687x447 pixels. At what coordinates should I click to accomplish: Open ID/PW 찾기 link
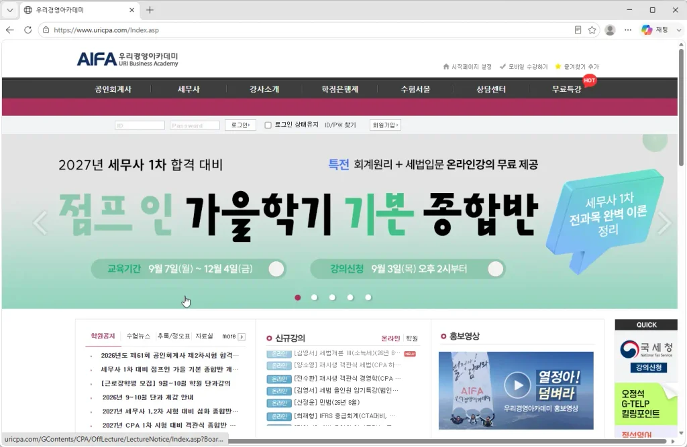point(340,125)
